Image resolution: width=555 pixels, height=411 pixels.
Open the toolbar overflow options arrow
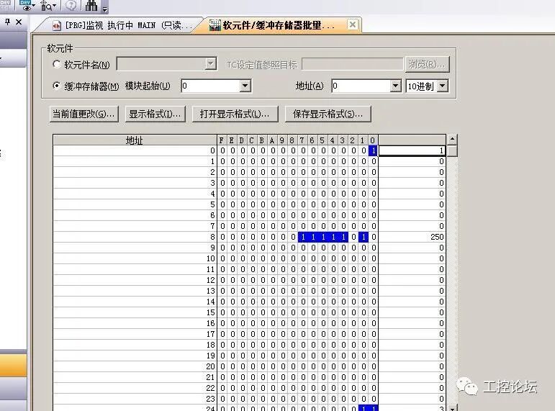point(105,9)
